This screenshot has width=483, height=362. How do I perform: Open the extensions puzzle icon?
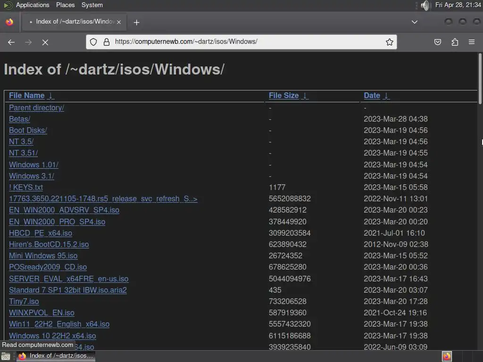pyautogui.click(x=455, y=42)
